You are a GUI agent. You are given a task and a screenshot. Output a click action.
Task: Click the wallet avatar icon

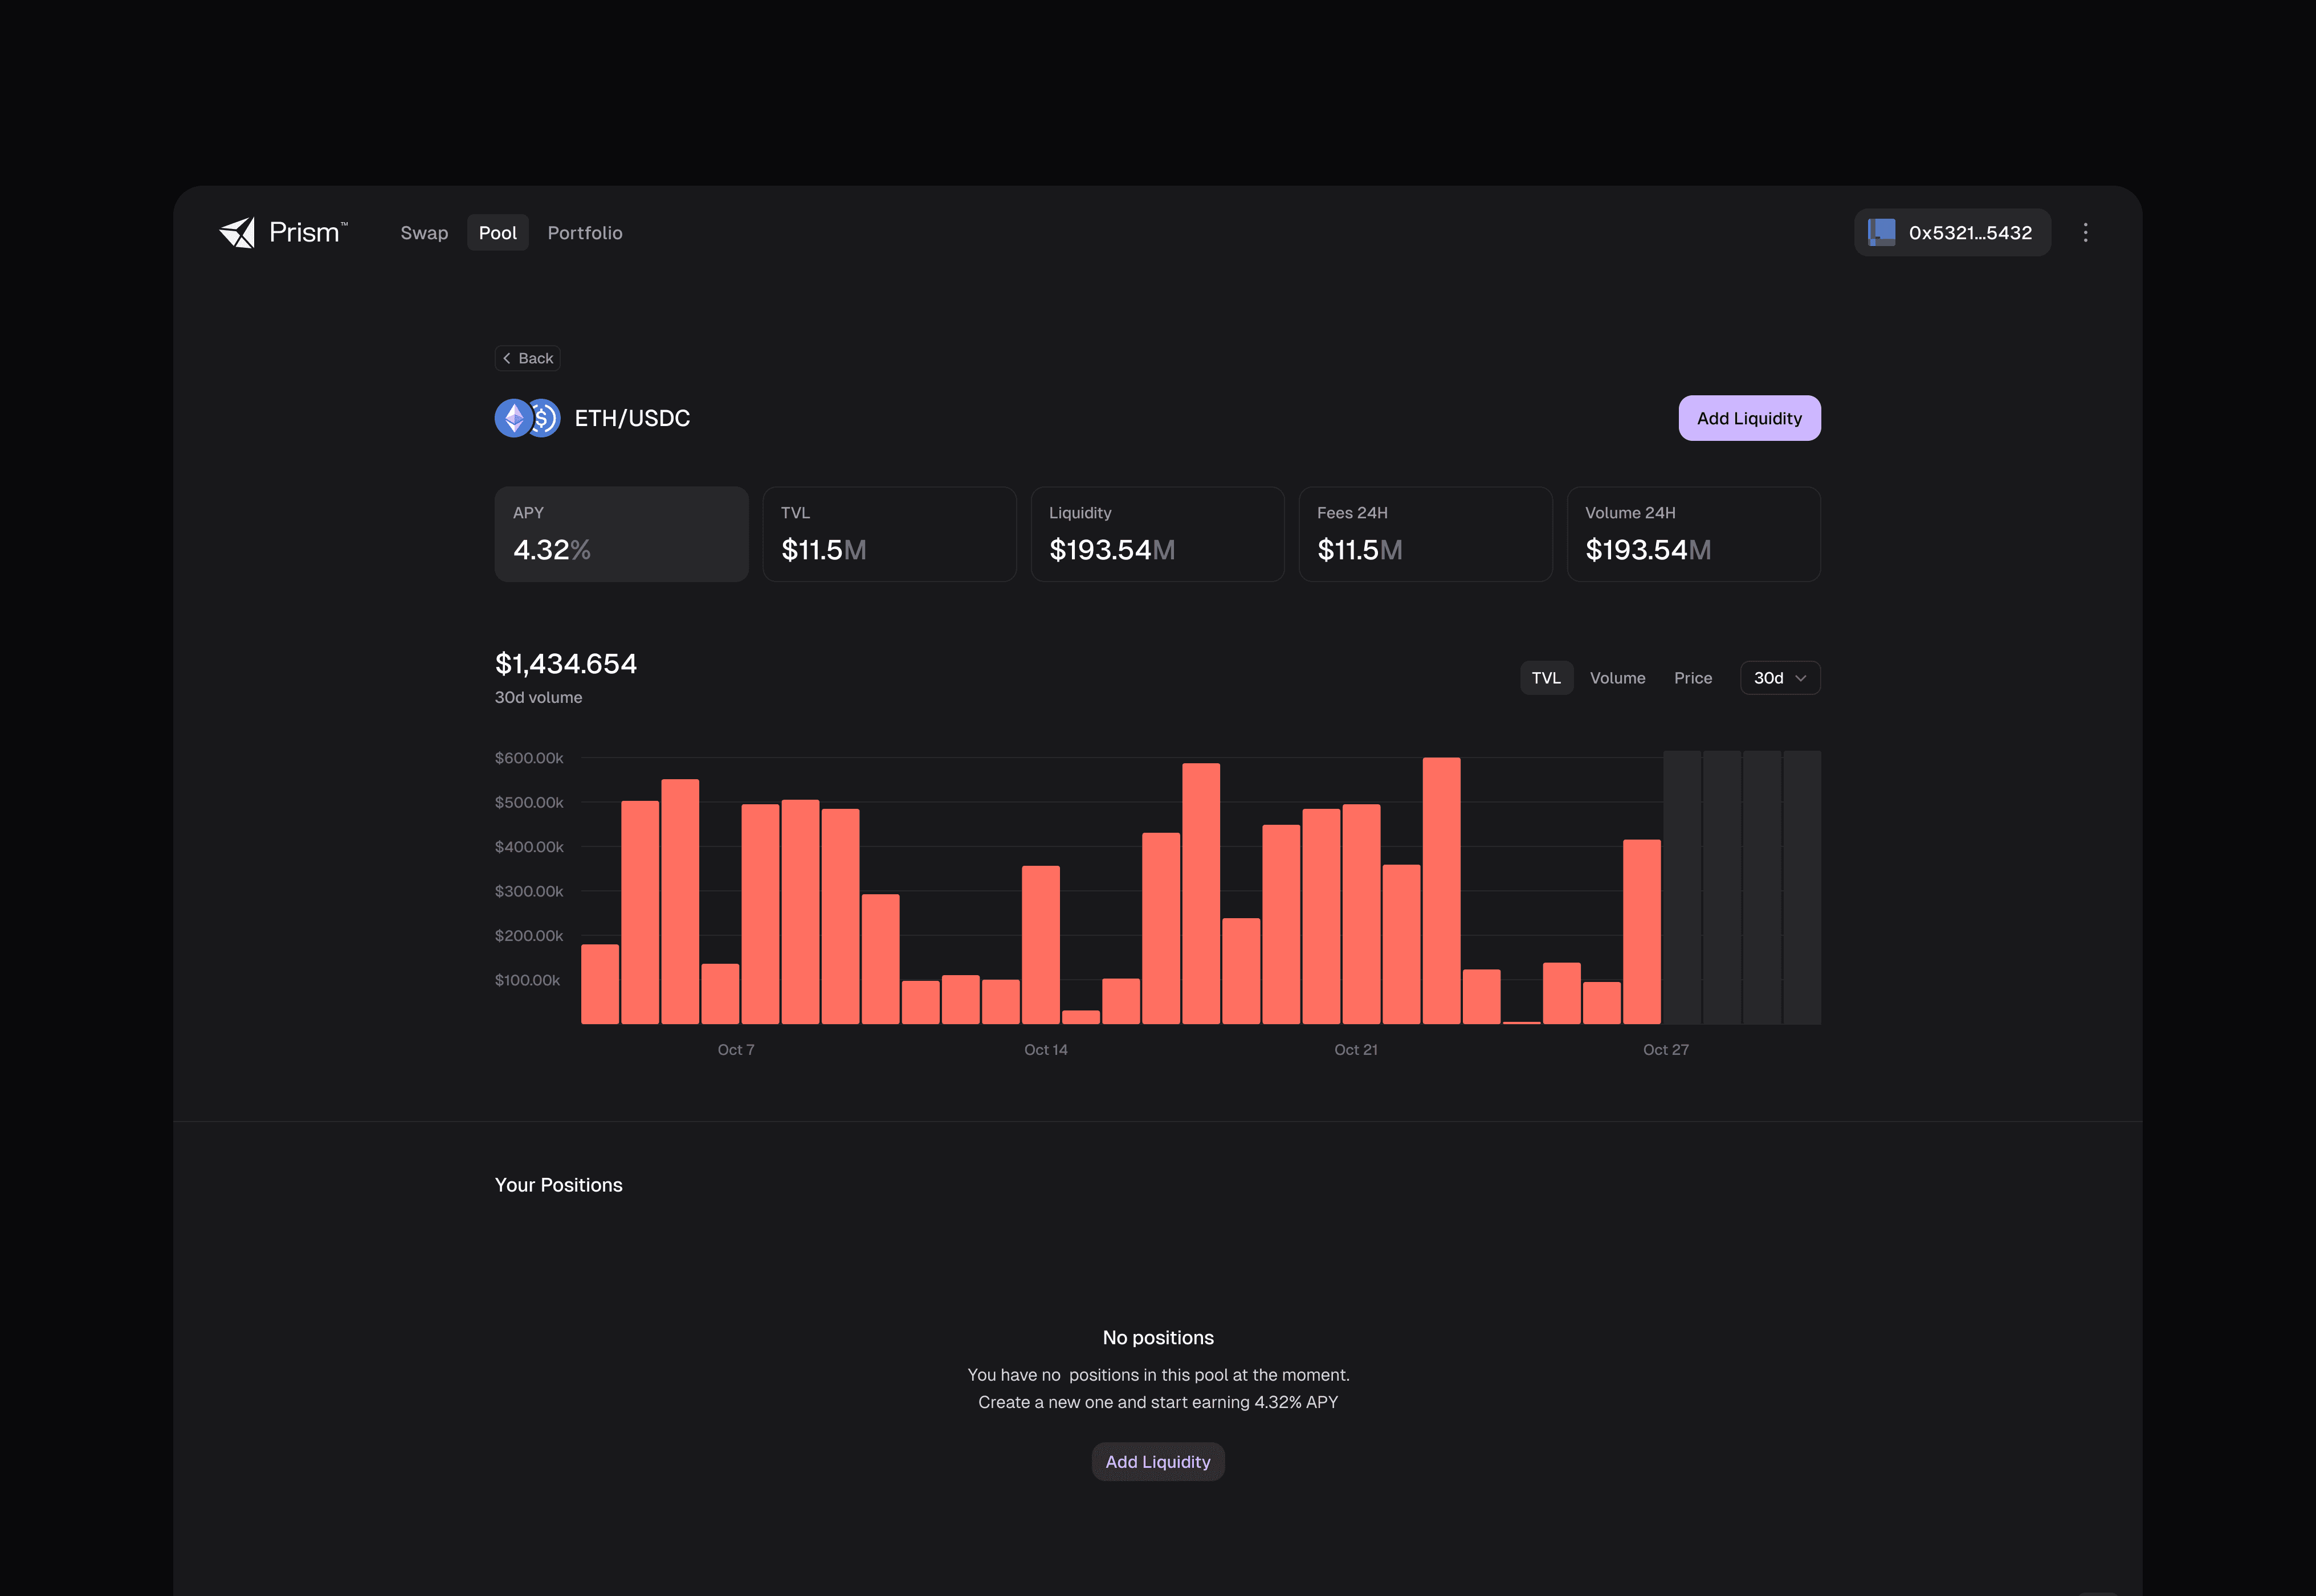[1881, 233]
